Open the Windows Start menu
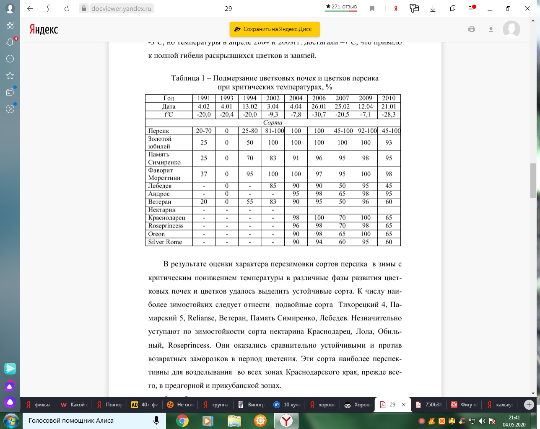 (x=11, y=421)
